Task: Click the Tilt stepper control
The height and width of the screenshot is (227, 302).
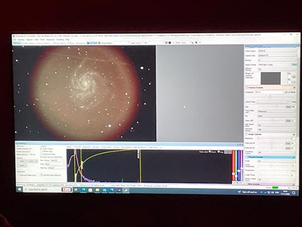Action: click(x=293, y=82)
